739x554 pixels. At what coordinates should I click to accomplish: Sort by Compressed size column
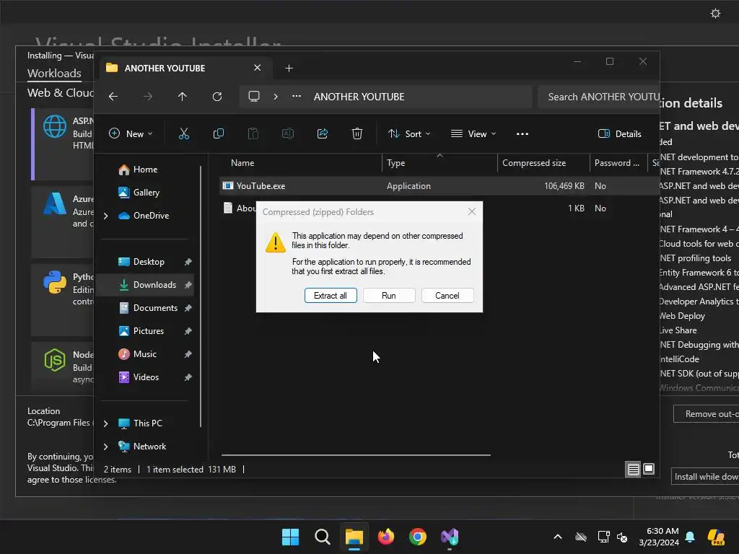(x=543, y=163)
